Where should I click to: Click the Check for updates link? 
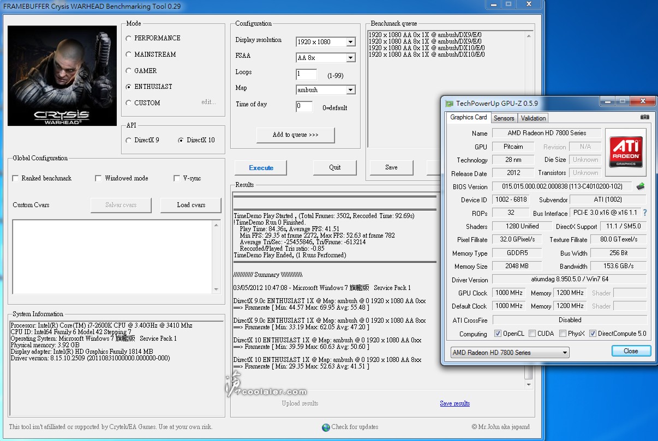(x=355, y=427)
